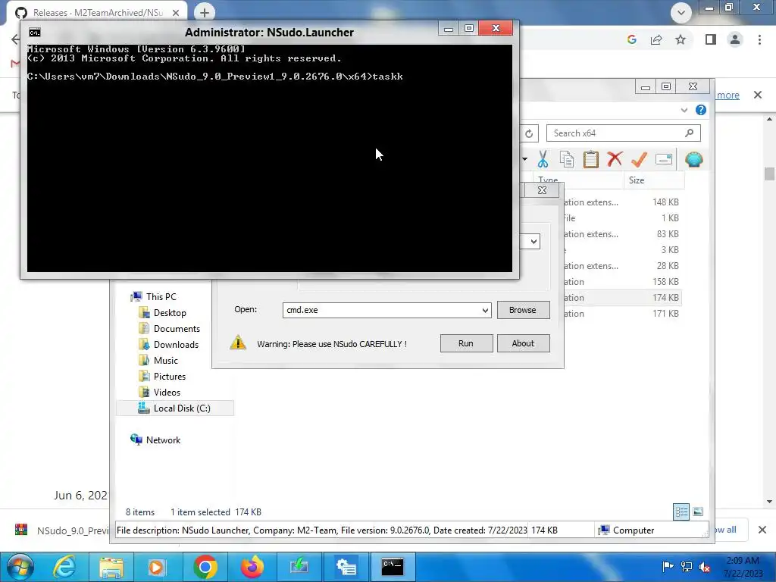This screenshot has height=582, width=776.
Task: Click the Size column header
Action: click(654, 180)
